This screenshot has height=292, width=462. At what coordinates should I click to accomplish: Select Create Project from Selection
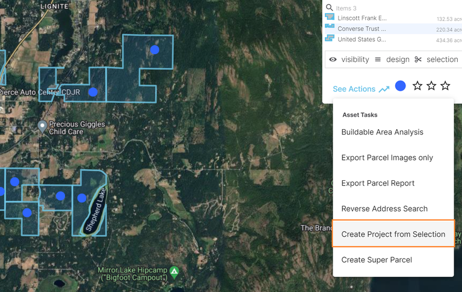pos(393,234)
